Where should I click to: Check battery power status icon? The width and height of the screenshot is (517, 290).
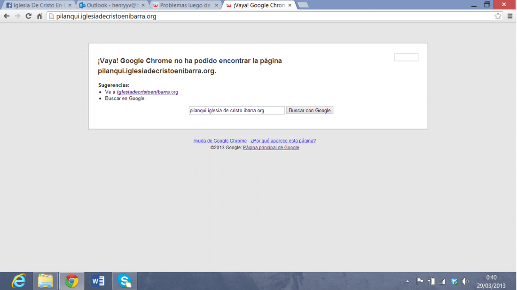tap(431, 281)
